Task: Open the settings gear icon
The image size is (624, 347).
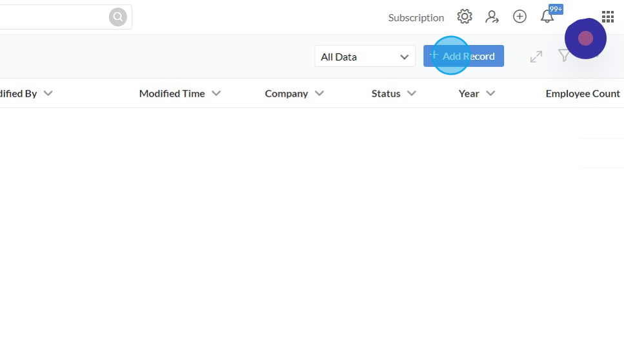Action: pyautogui.click(x=465, y=17)
